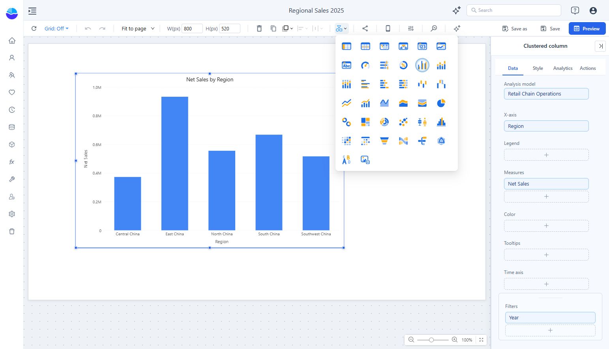Choose the pie chart icon

pos(441,103)
